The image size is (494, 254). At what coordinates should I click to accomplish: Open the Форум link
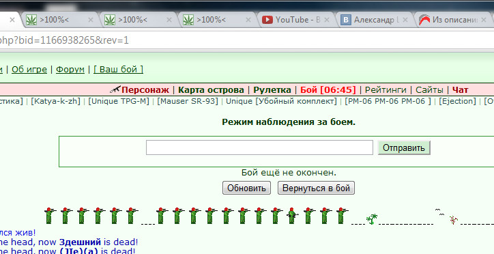(70, 70)
